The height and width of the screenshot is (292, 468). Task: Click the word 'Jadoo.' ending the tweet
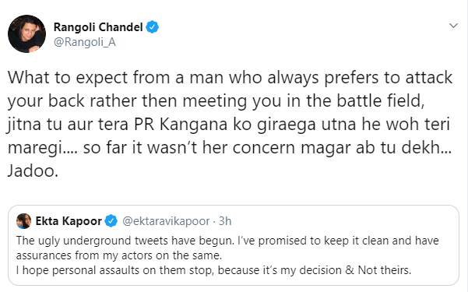click(33, 171)
